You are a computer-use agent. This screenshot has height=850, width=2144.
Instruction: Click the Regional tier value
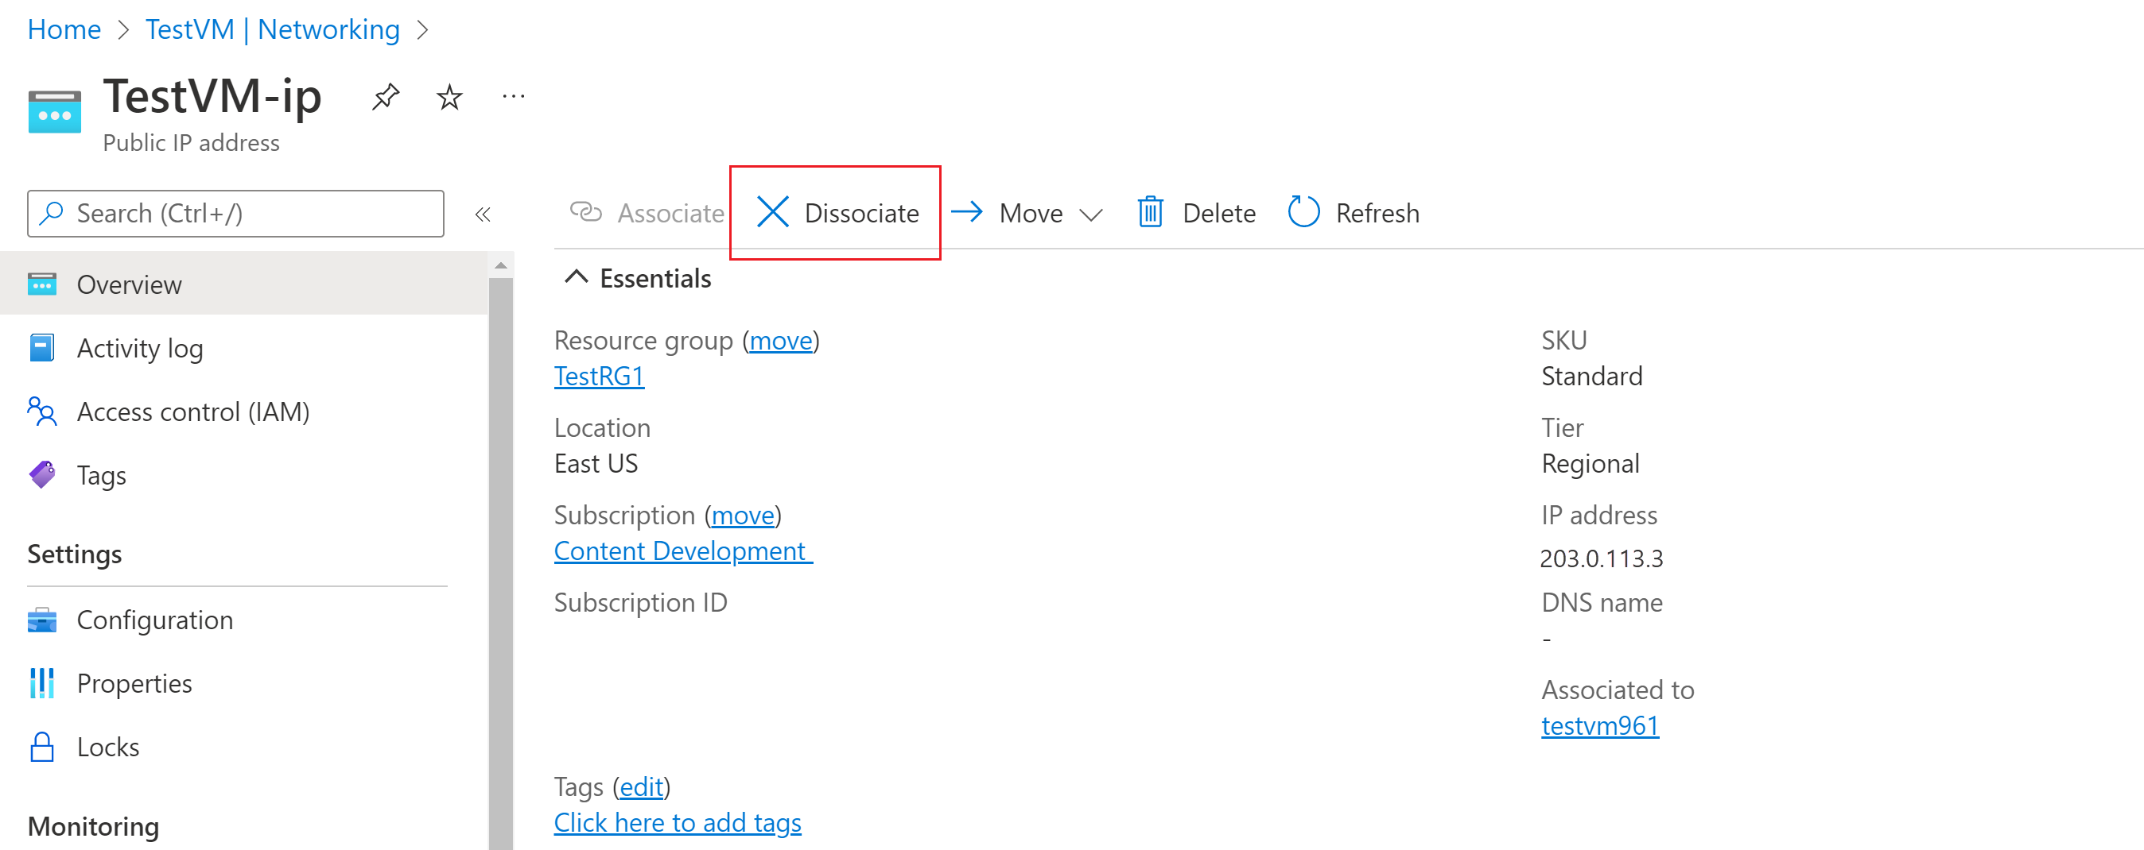[1590, 463]
